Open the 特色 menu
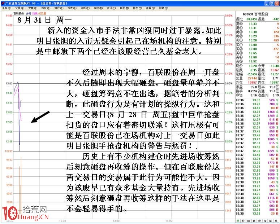The width and height of the screenshot is (280, 224). [x=137, y=8]
